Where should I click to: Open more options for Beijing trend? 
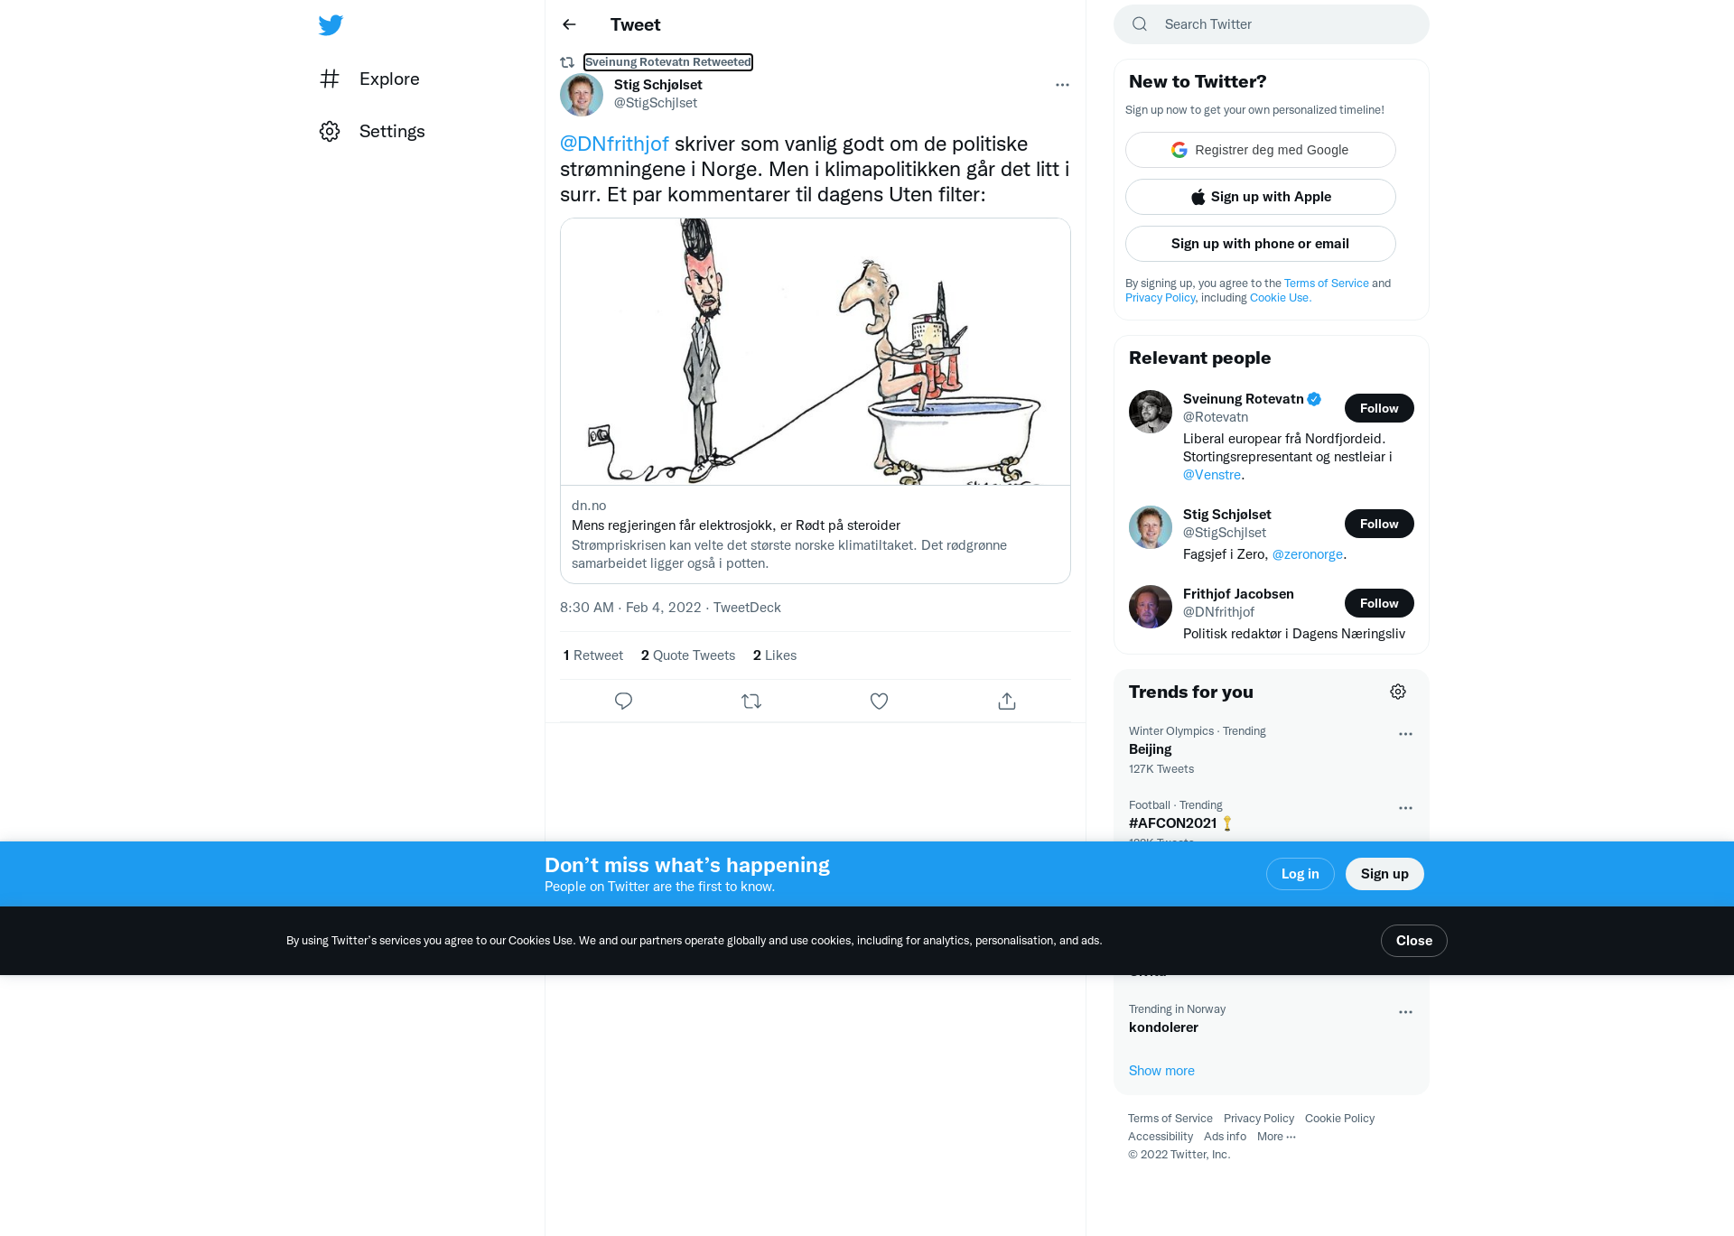(1405, 734)
